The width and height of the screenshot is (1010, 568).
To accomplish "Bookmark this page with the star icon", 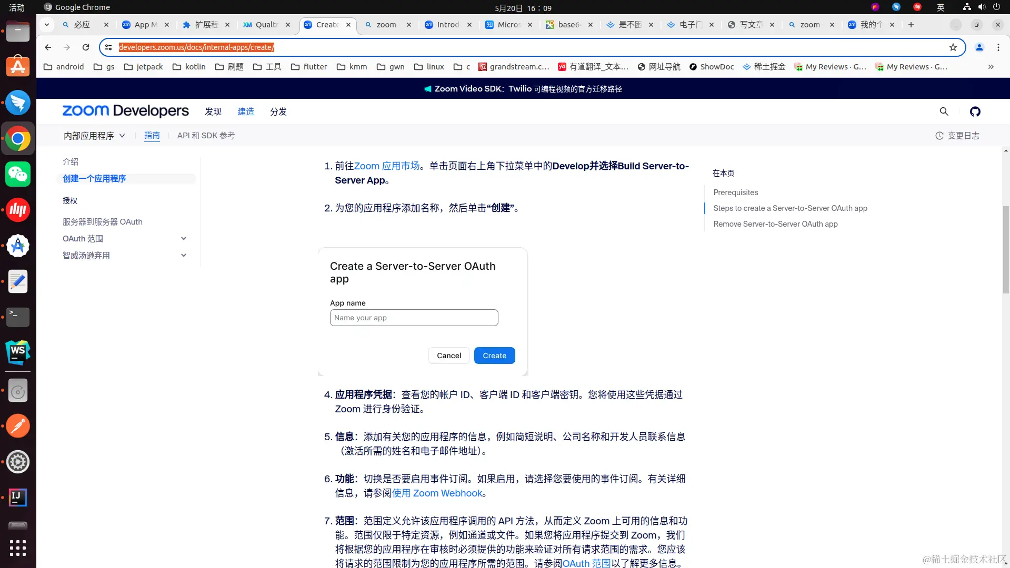I will 953,47.
